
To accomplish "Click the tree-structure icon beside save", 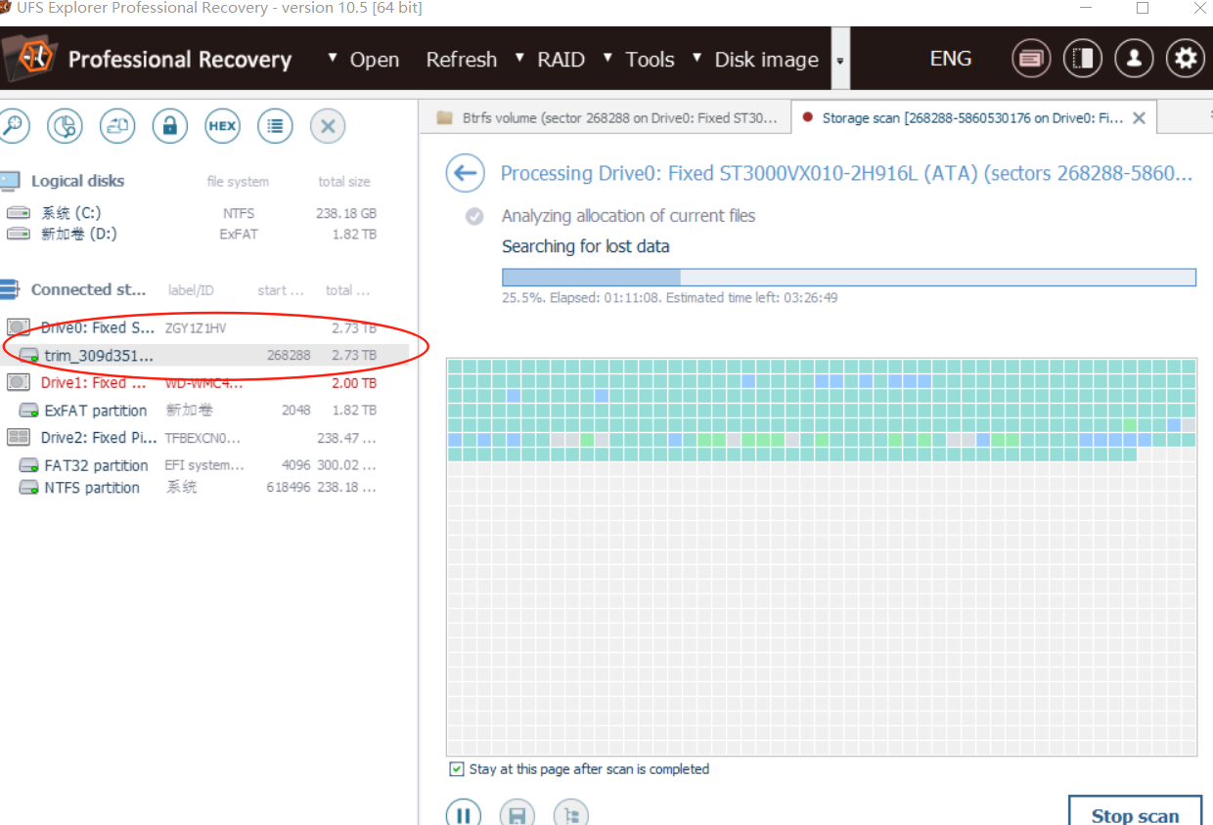I will pos(570,815).
